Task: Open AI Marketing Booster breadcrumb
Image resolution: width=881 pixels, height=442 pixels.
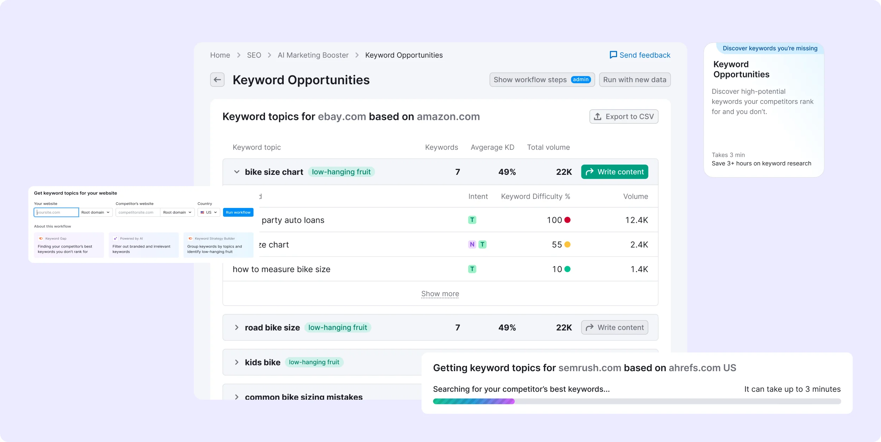Action: point(313,55)
